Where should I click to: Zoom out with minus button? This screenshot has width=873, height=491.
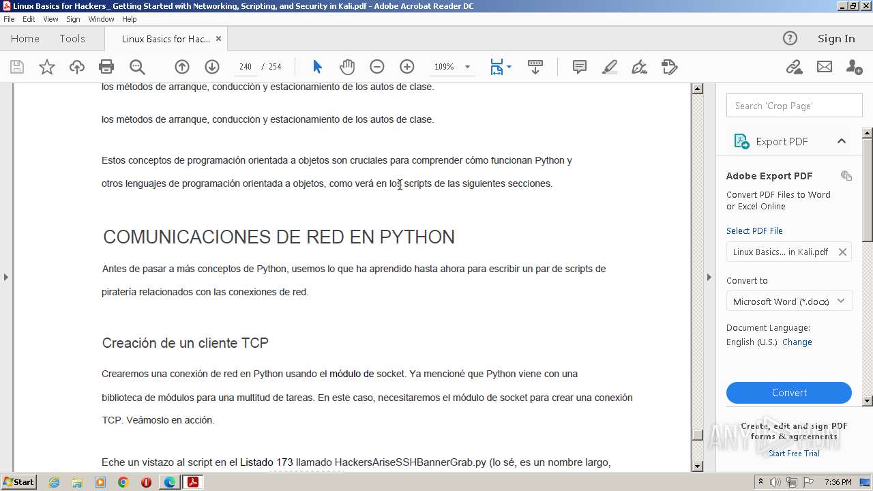point(377,67)
